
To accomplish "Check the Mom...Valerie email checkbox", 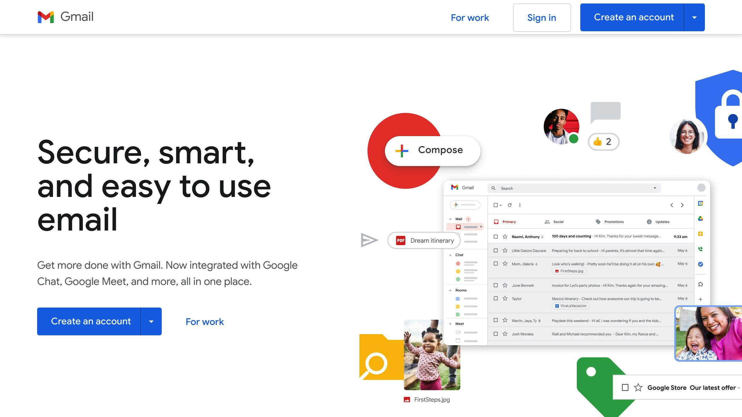I will point(496,264).
